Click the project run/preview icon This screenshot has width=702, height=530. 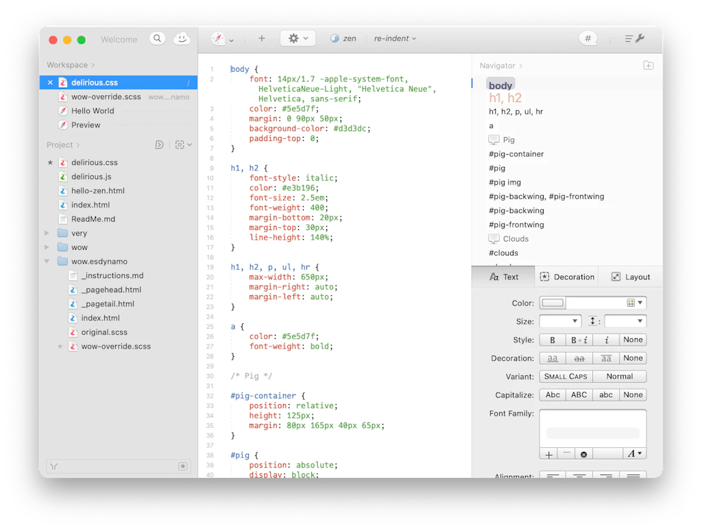point(159,144)
